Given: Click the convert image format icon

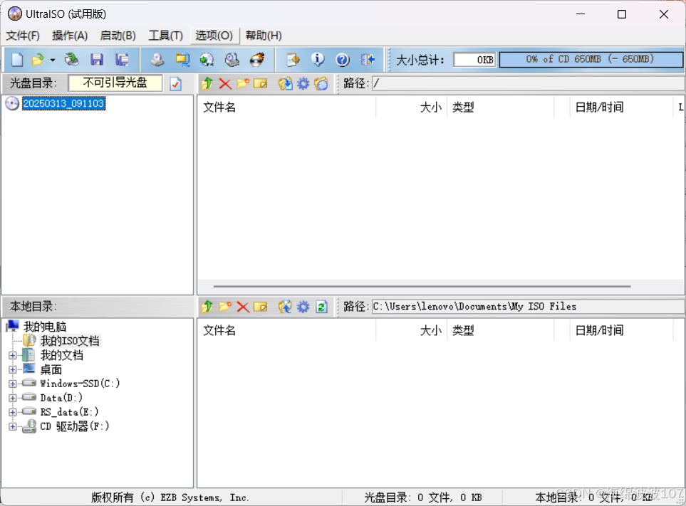Looking at the screenshot, I should click(182, 60).
